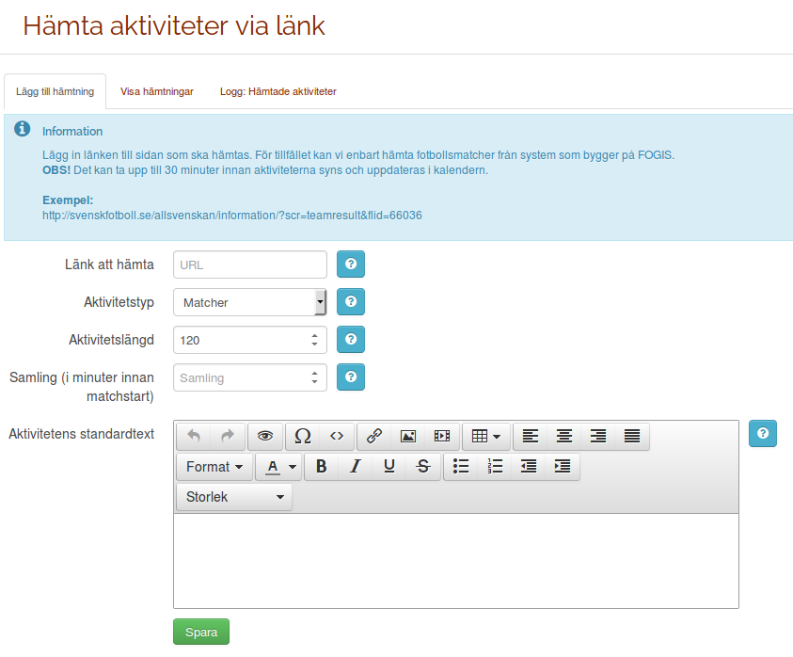Toggle strikethrough formatting
Viewport: 793px width, 657px height.
tap(423, 467)
